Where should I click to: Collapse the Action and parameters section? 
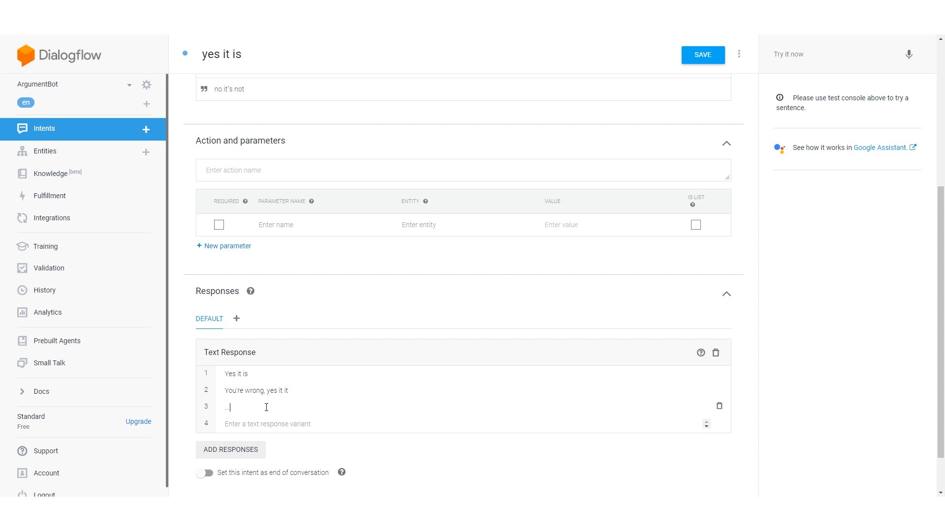(726, 144)
